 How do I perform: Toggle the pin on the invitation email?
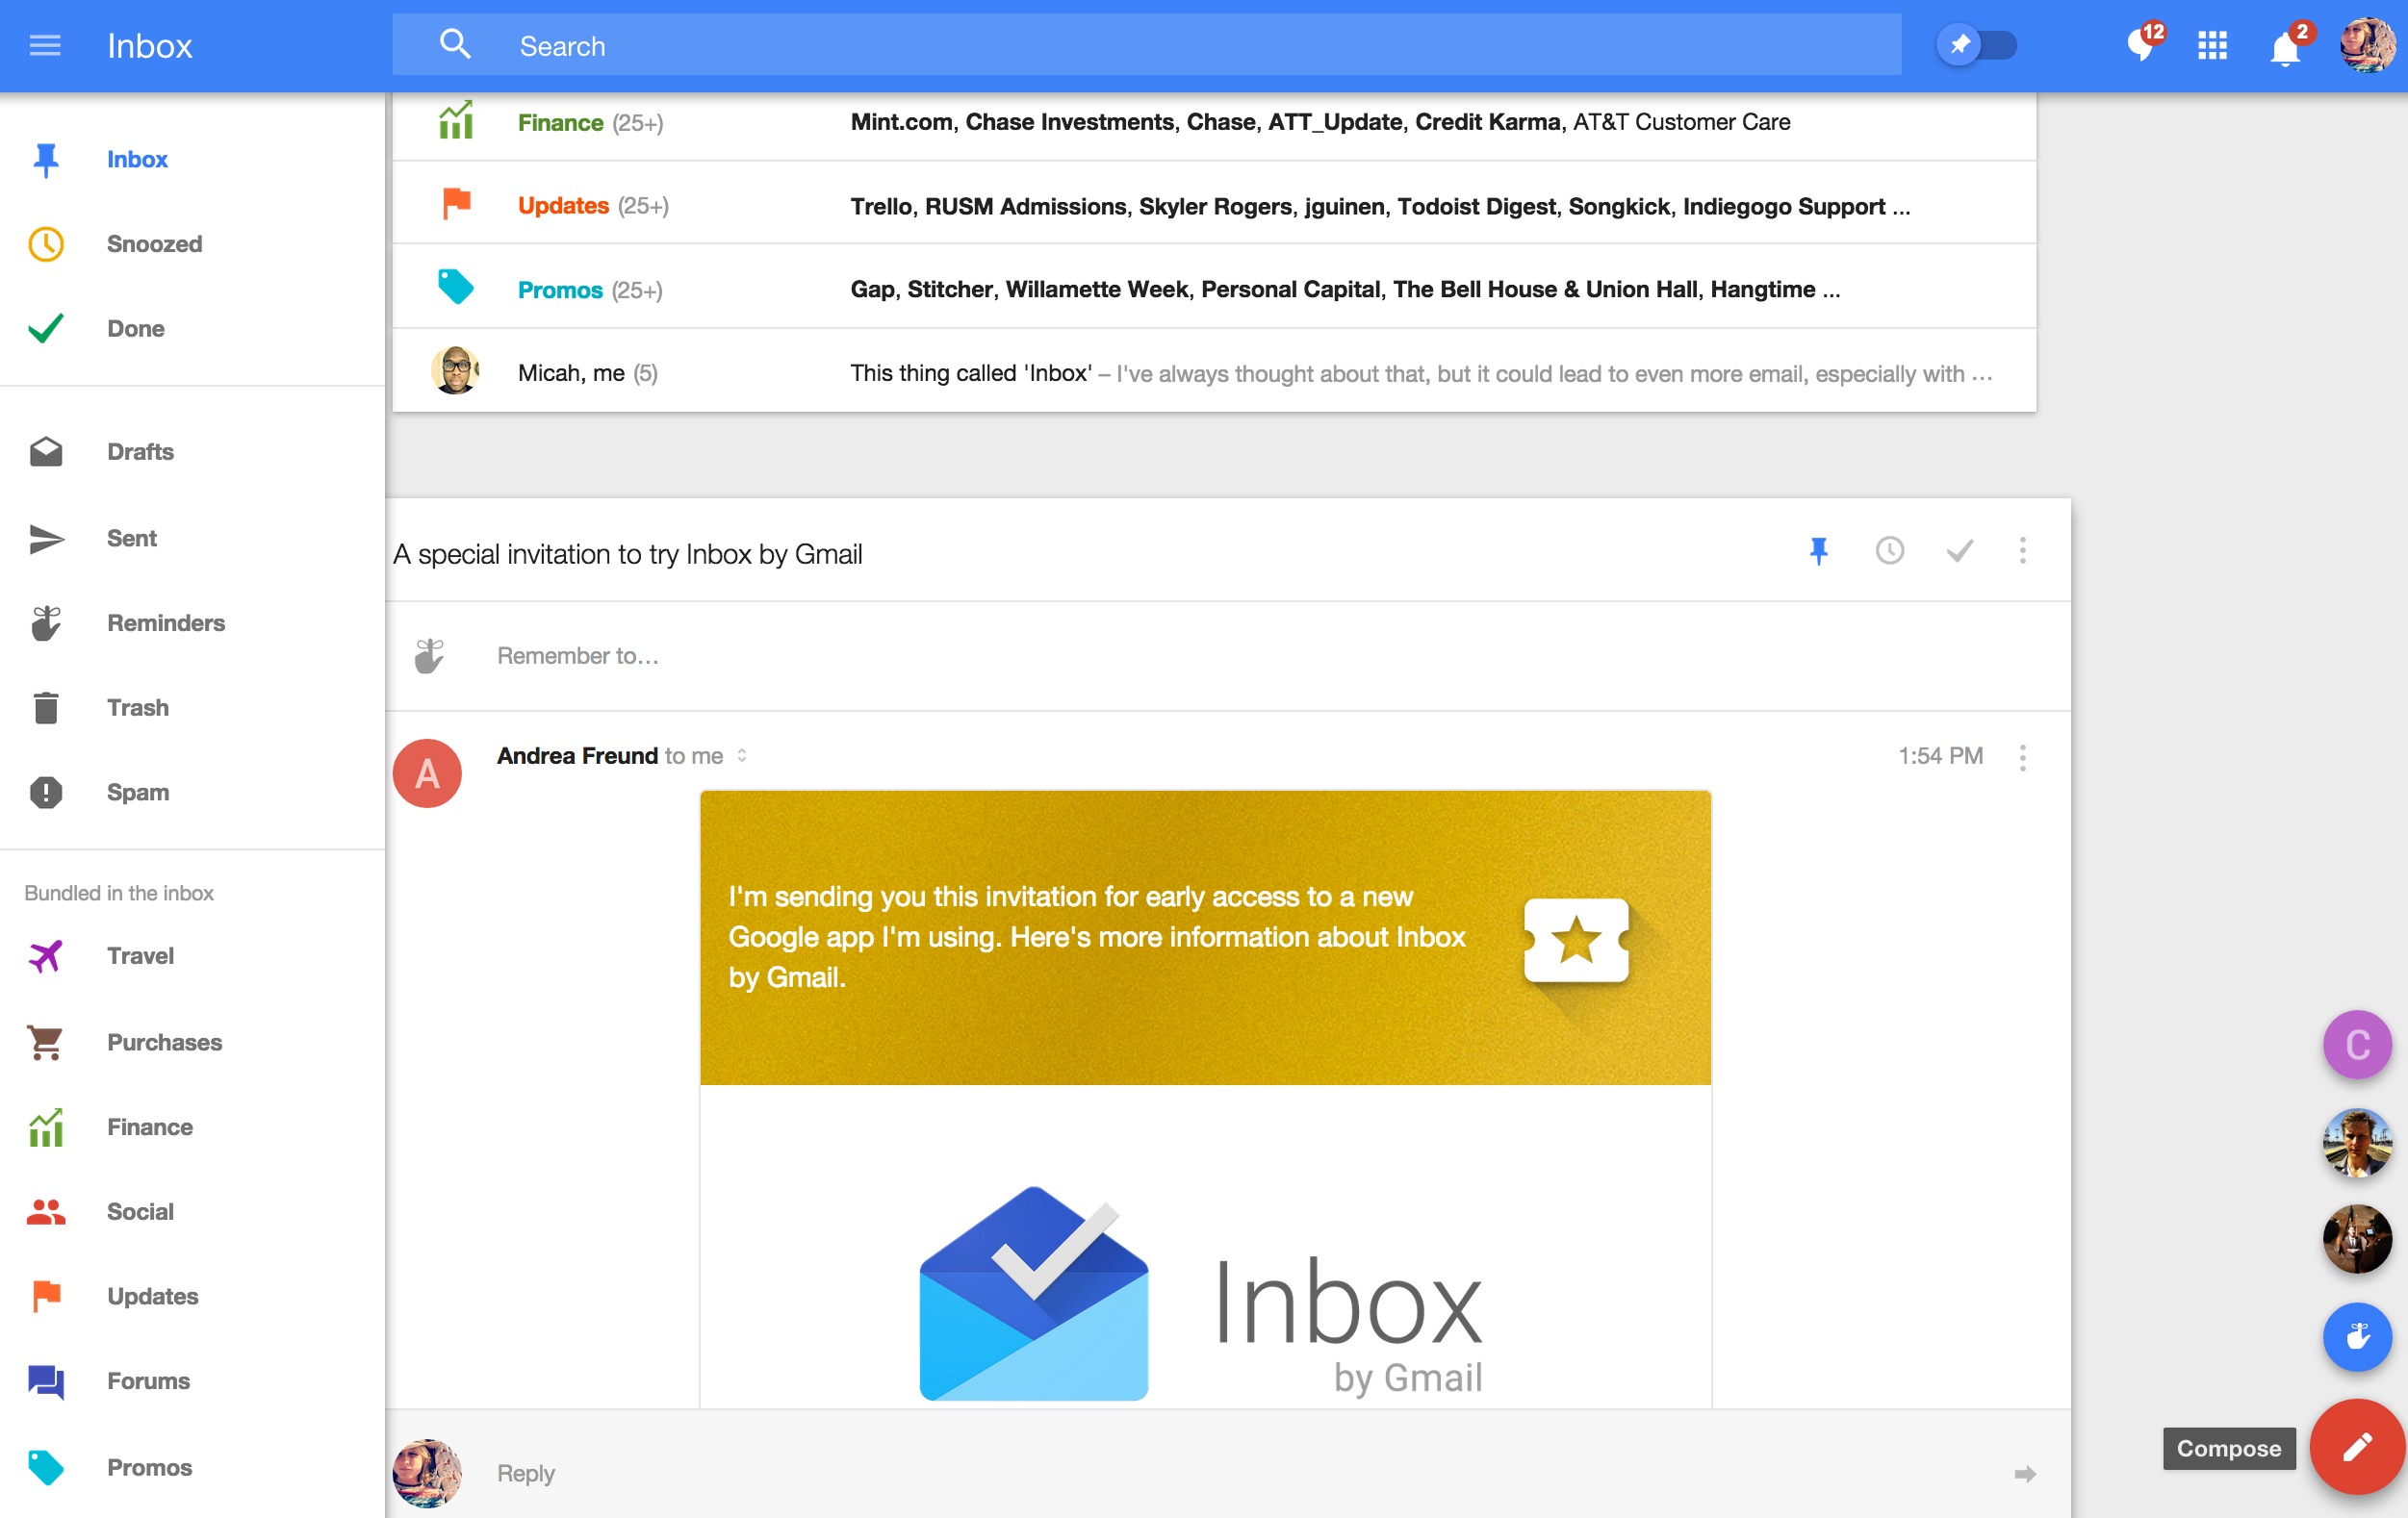pos(1819,550)
